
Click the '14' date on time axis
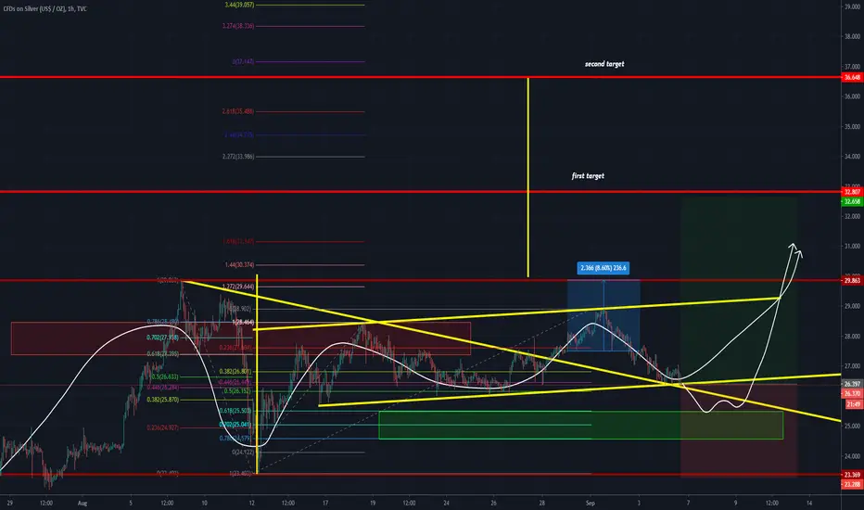(x=809, y=503)
